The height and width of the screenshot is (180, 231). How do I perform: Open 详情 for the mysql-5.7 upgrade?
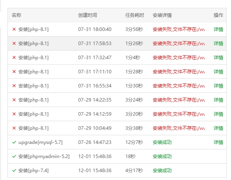click(x=218, y=142)
